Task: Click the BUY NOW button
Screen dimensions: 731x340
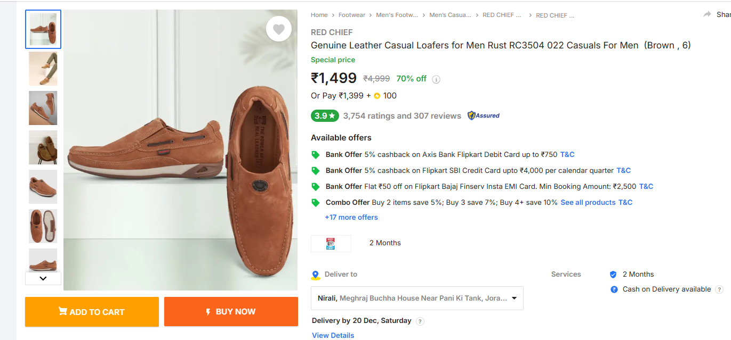Action: (x=231, y=312)
